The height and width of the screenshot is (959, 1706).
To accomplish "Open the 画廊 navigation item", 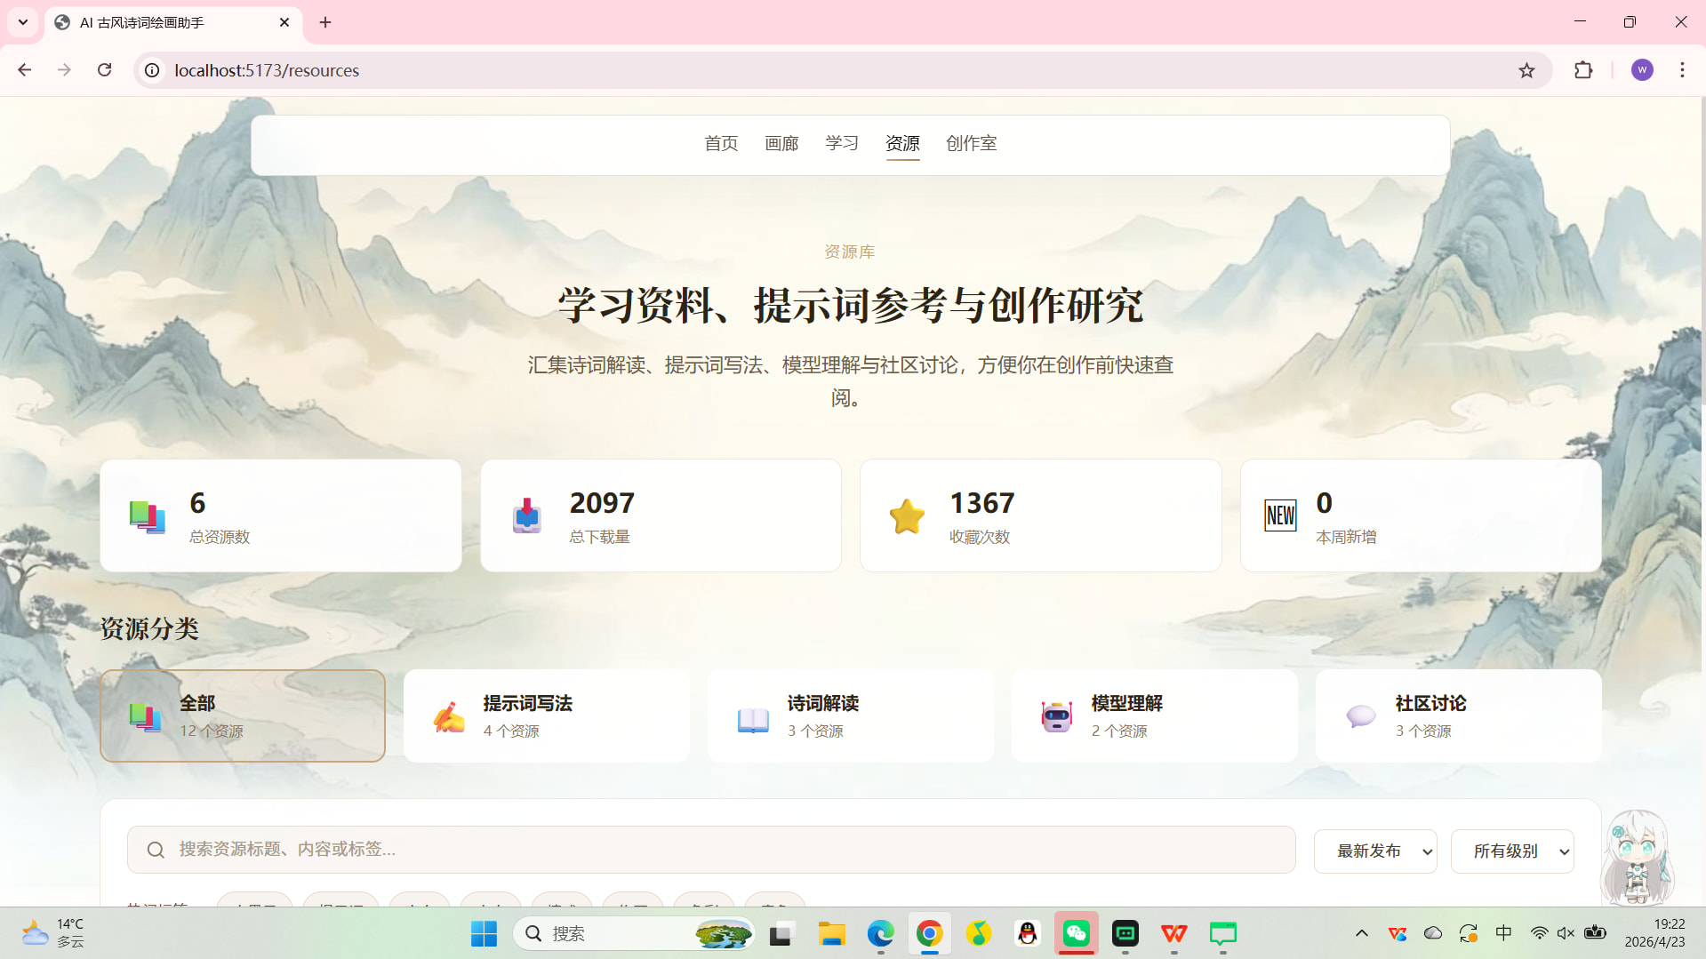I will (781, 143).
